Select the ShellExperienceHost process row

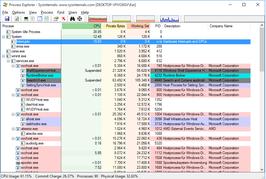pos(126,71)
